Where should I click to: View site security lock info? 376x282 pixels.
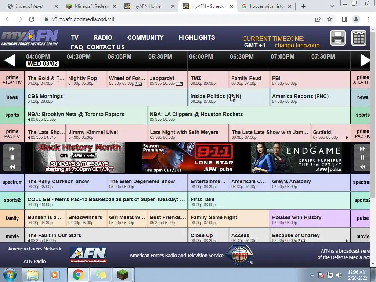pyautogui.click(x=46, y=19)
